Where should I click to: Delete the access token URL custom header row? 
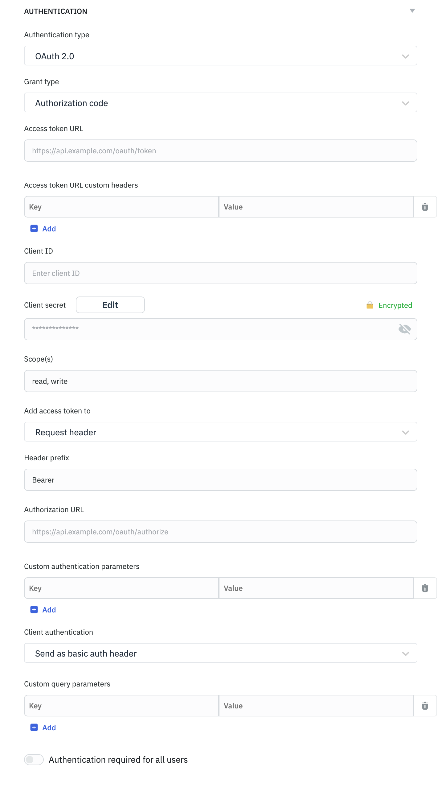(x=425, y=207)
